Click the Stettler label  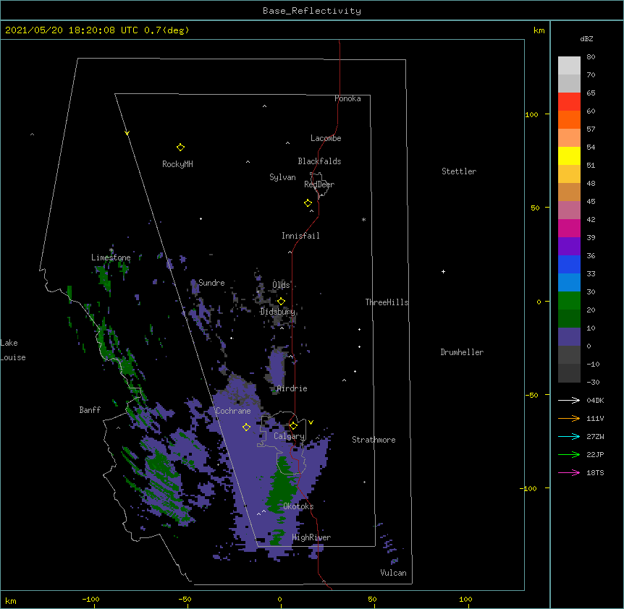click(459, 171)
